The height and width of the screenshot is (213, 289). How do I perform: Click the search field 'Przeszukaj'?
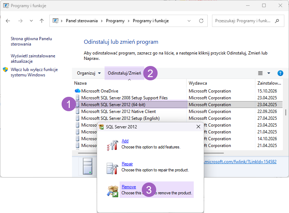pyautogui.click(x=243, y=21)
